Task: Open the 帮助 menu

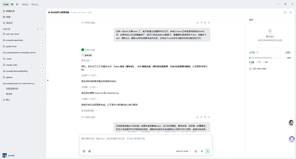Action: (x=35, y=5)
